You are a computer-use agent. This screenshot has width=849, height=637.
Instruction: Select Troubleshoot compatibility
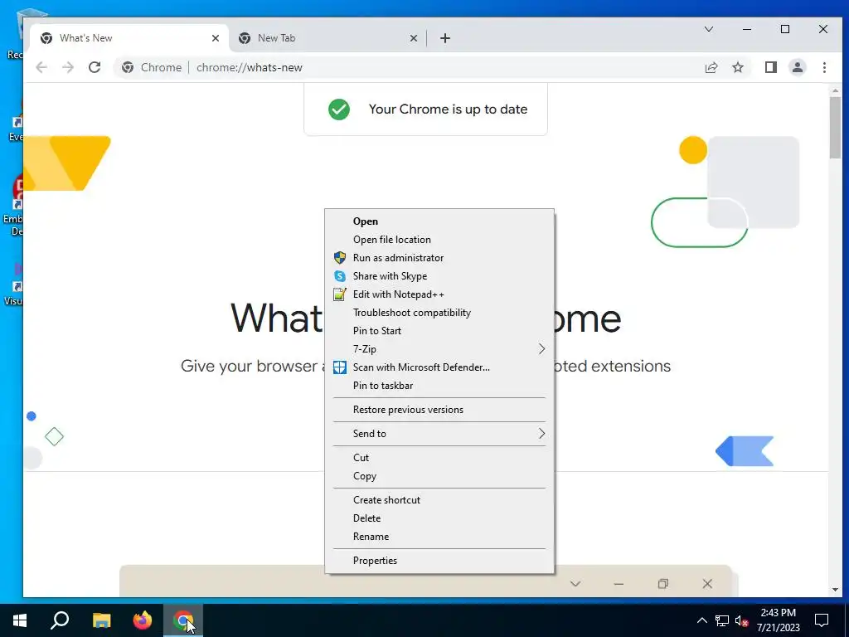(x=439, y=313)
